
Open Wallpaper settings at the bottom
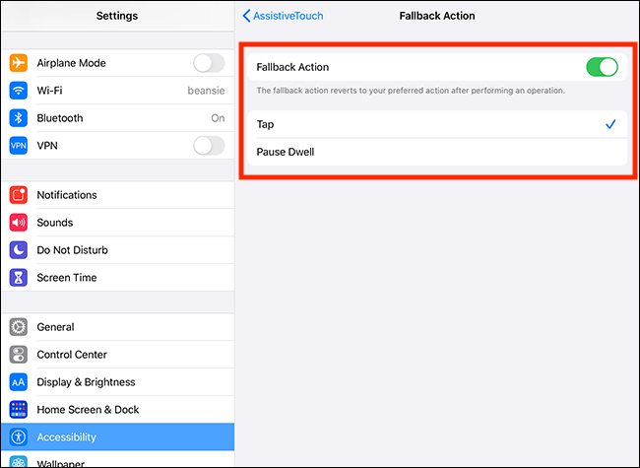(x=117, y=460)
